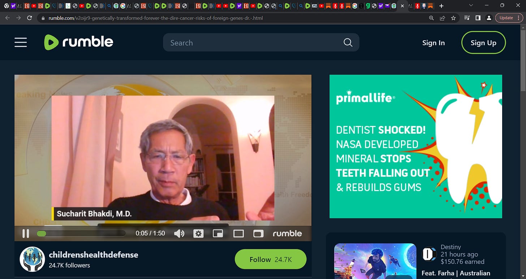
Task: Bookmark this page with star
Action: pyautogui.click(x=453, y=18)
